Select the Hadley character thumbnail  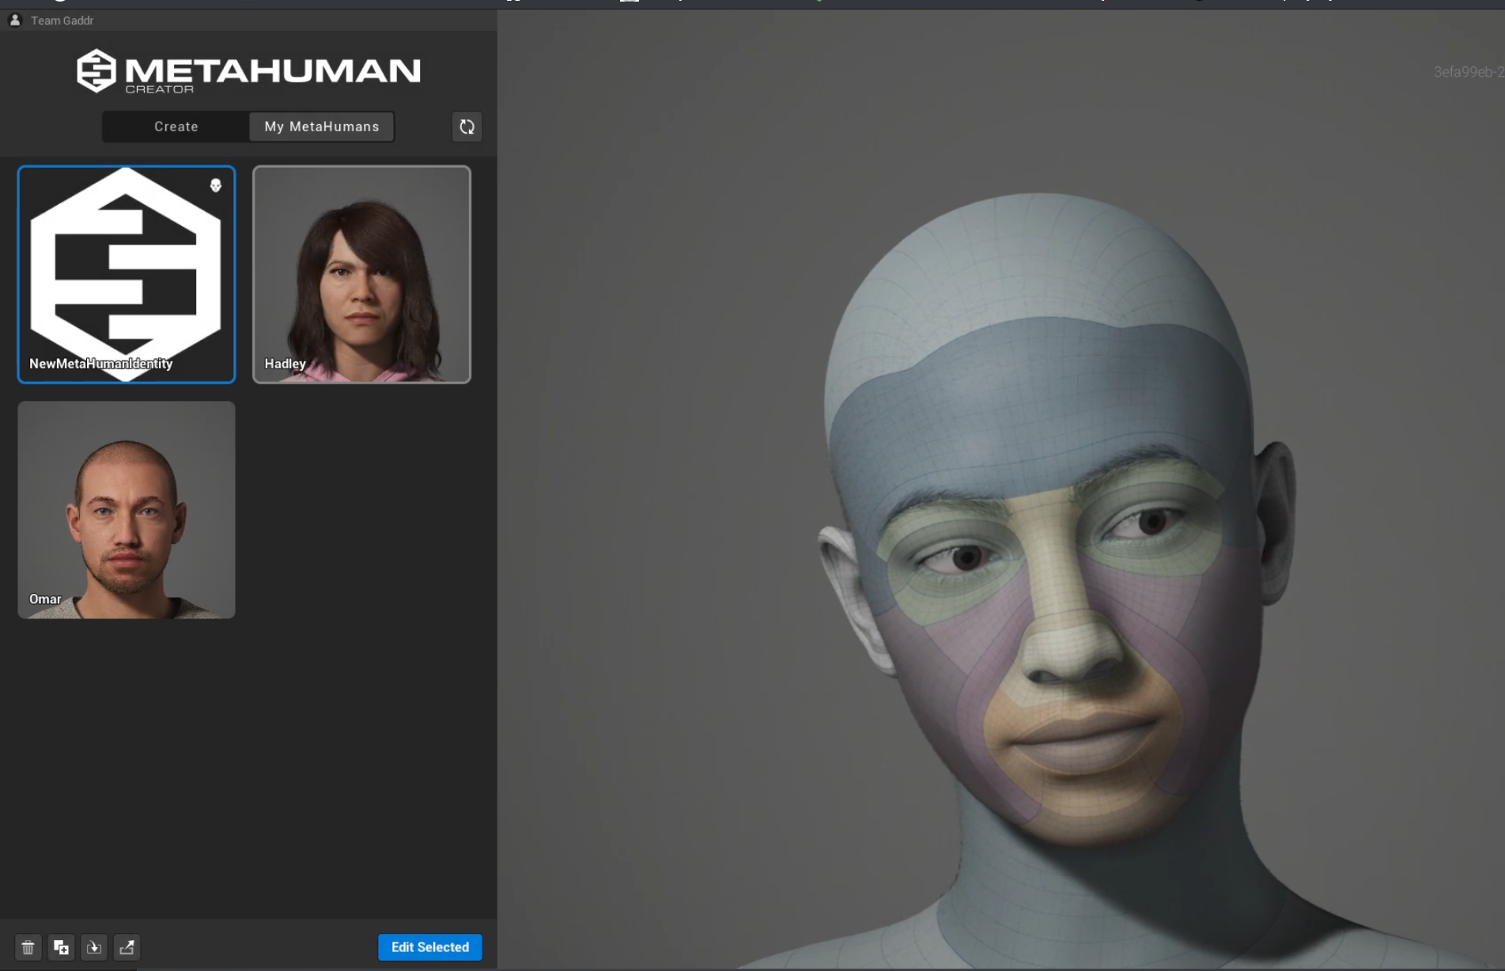click(361, 274)
